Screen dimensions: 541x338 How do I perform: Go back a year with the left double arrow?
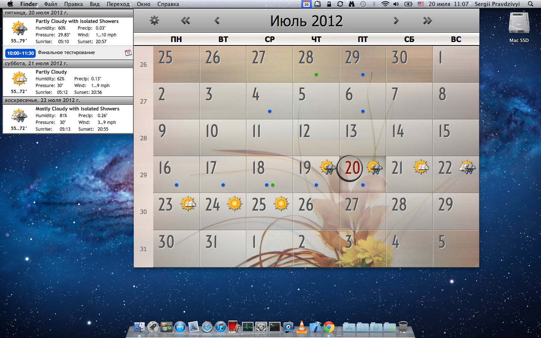tap(185, 21)
